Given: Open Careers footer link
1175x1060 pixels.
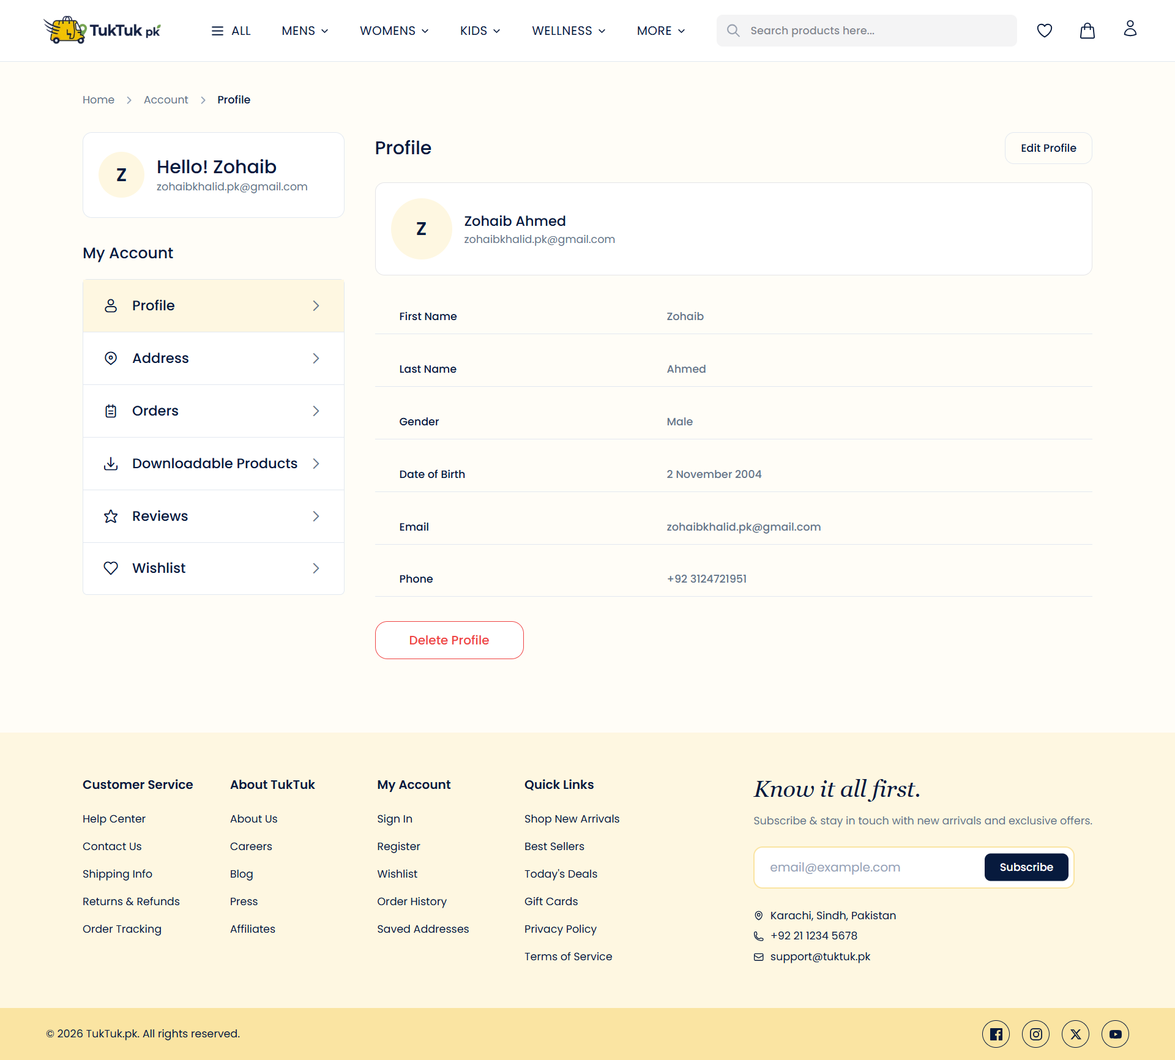Looking at the screenshot, I should (x=251, y=846).
